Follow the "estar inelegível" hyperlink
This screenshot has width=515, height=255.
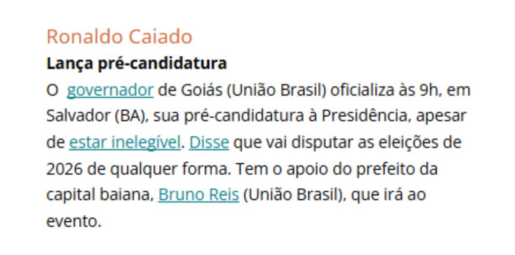pyautogui.click(x=125, y=142)
